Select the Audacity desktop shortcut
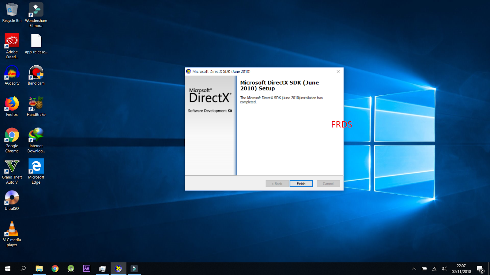The height and width of the screenshot is (275, 490). (12, 75)
